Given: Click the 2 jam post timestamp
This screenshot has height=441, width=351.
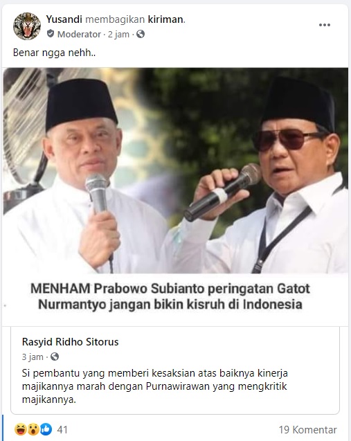Looking at the screenshot, I should click(118, 35).
